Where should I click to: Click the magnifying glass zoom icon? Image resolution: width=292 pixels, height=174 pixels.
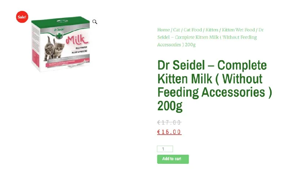click(95, 22)
